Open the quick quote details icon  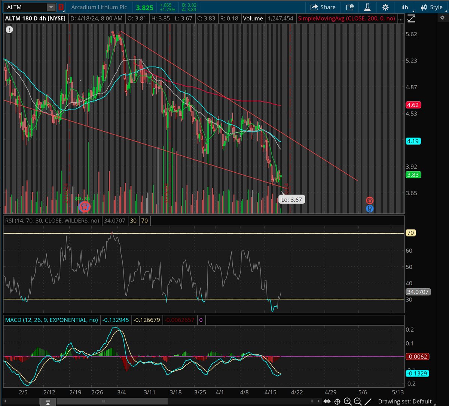click(x=350, y=7)
